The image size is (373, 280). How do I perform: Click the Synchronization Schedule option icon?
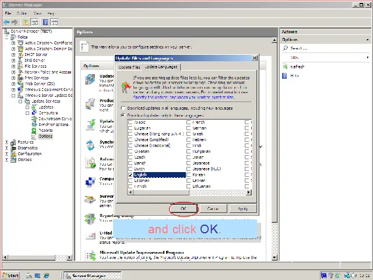coord(90,145)
